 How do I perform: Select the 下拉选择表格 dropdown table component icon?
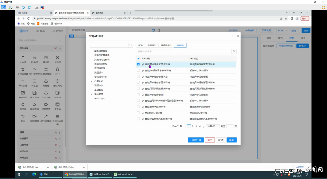(x=57, y=116)
